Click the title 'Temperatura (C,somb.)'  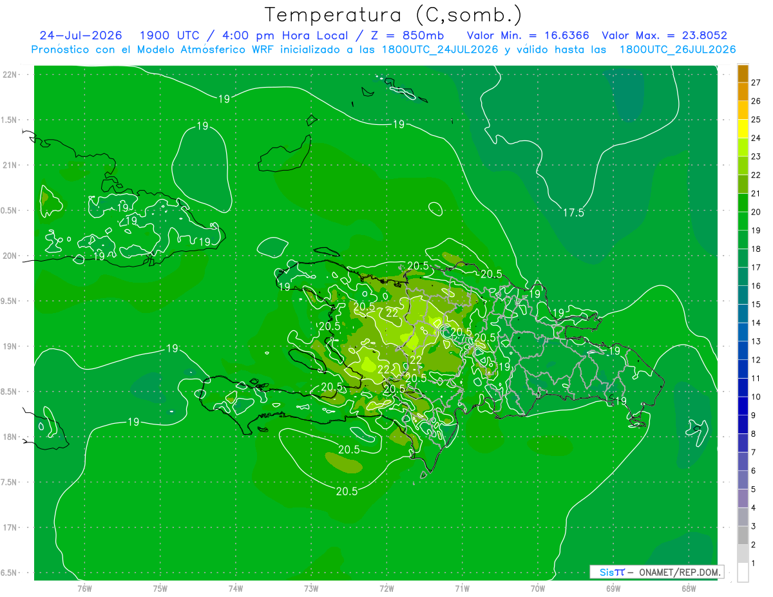(394, 15)
